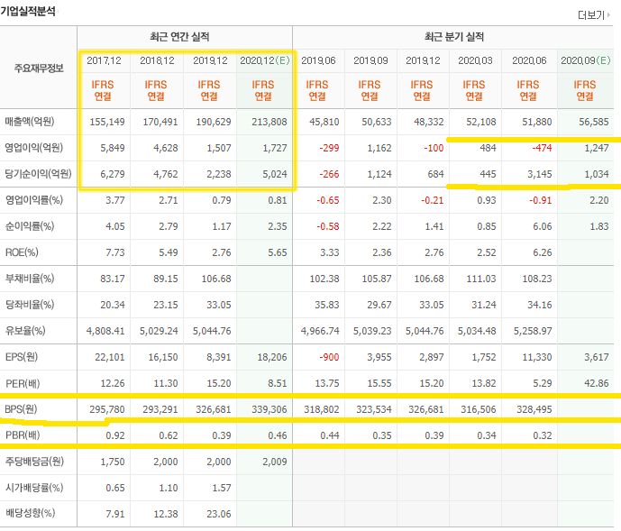Viewport: 621px width, 531px height.
Task: Click the net margin value 6.06
Action: [543, 226]
